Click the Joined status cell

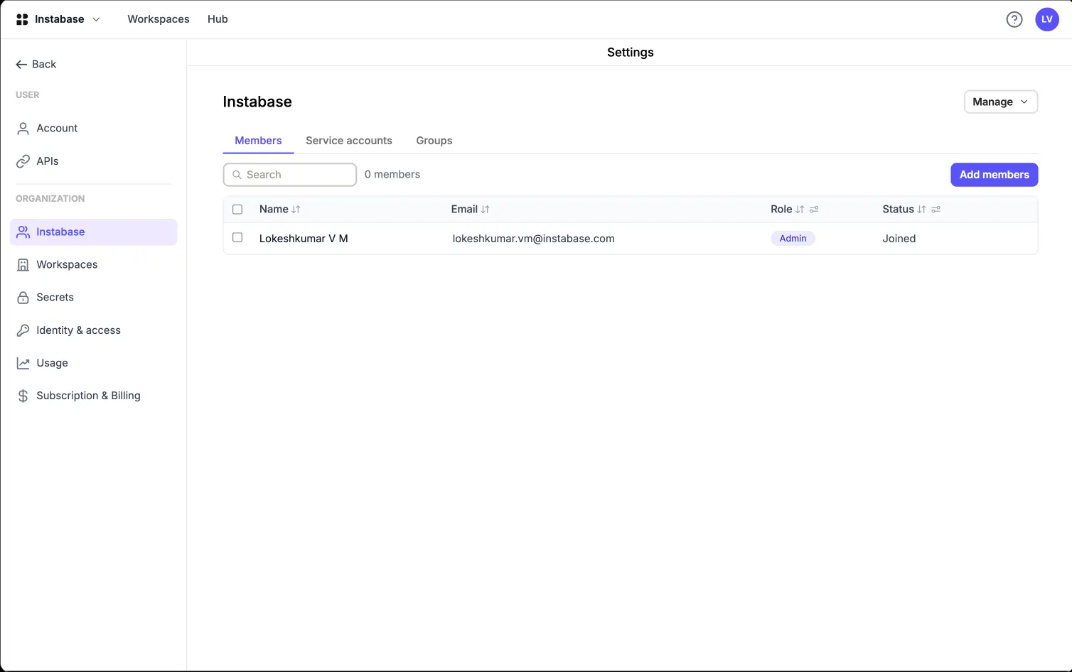[x=899, y=239]
